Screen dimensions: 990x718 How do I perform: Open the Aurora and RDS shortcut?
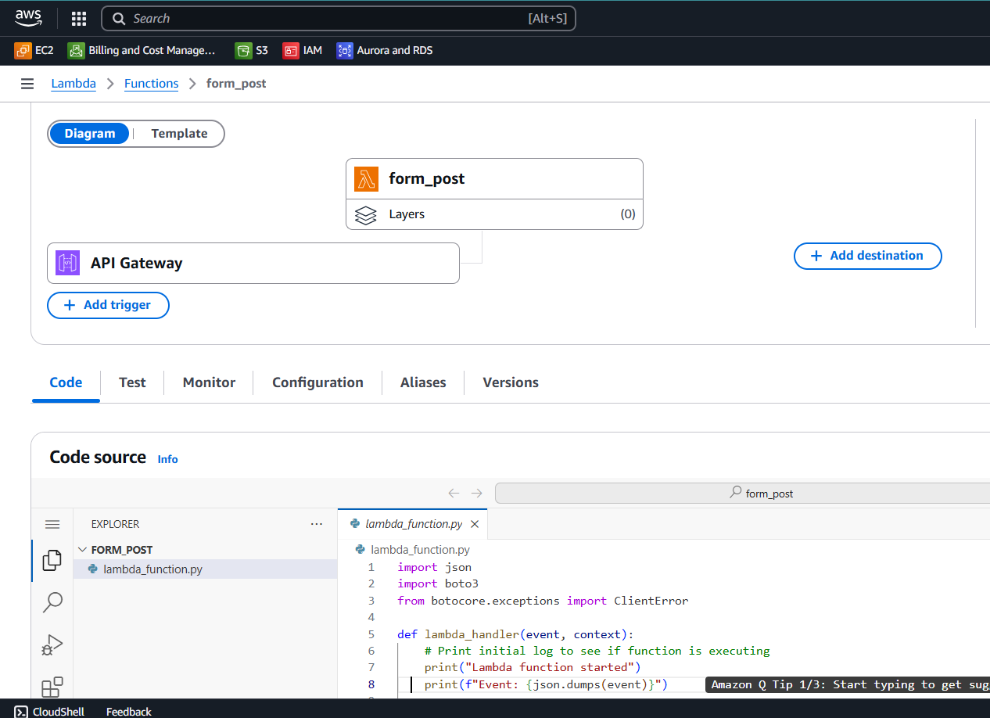(385, 50)
